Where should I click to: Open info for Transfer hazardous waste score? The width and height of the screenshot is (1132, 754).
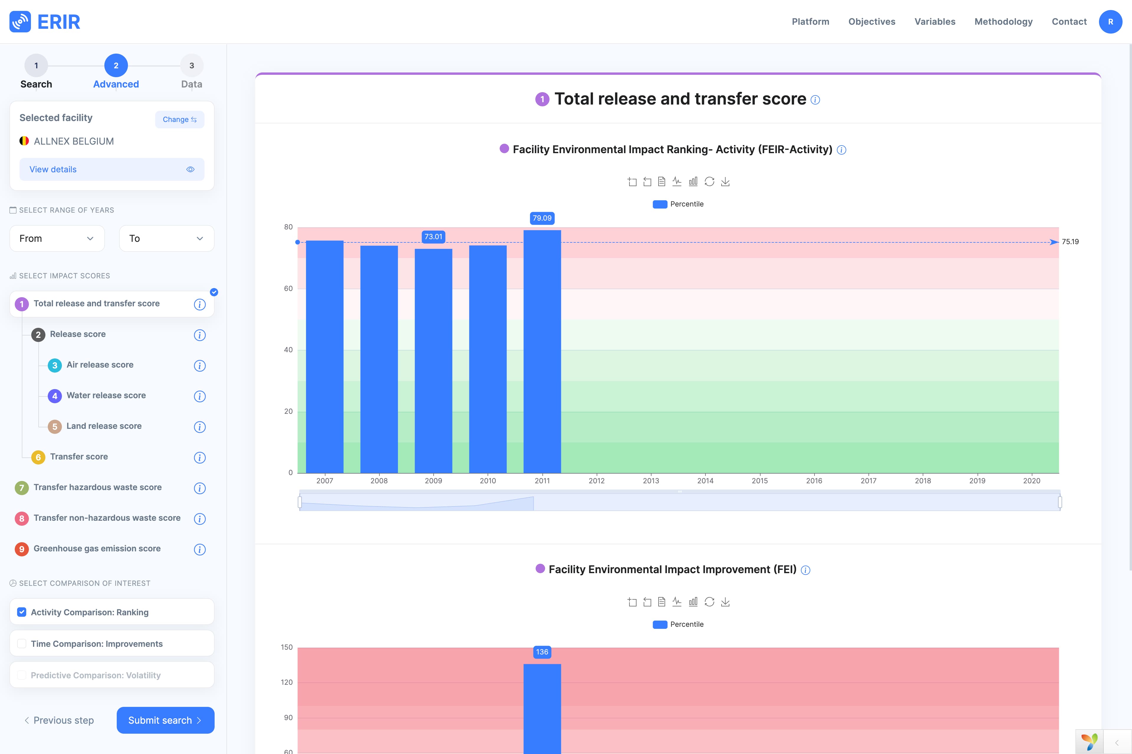point(200,489)
